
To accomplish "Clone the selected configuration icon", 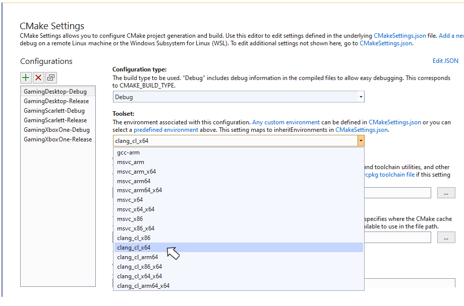I will coord(51,78).
